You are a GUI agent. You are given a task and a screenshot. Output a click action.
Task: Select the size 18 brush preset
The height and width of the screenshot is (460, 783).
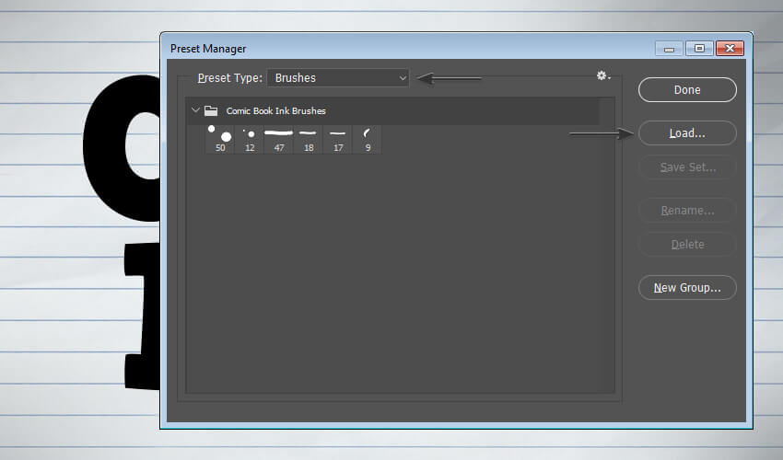[x=309, y=139]
